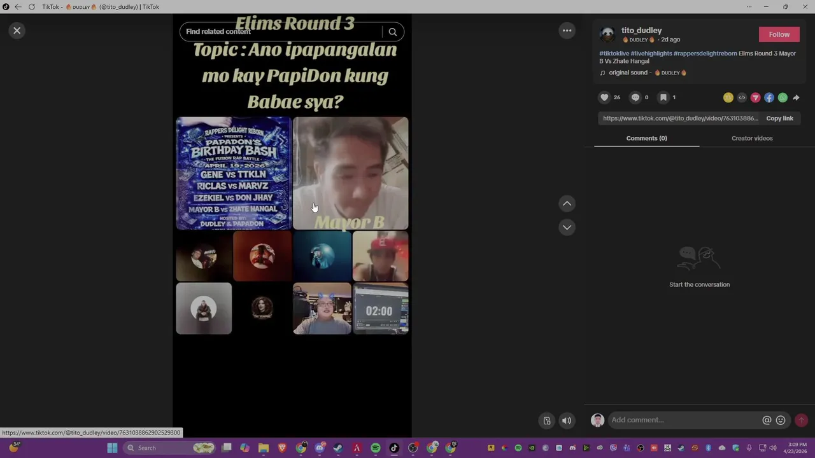This screenshot has height=458, width=815.
Task: Open original sound - DUDLEY music link
Action: tap(648, 73)
